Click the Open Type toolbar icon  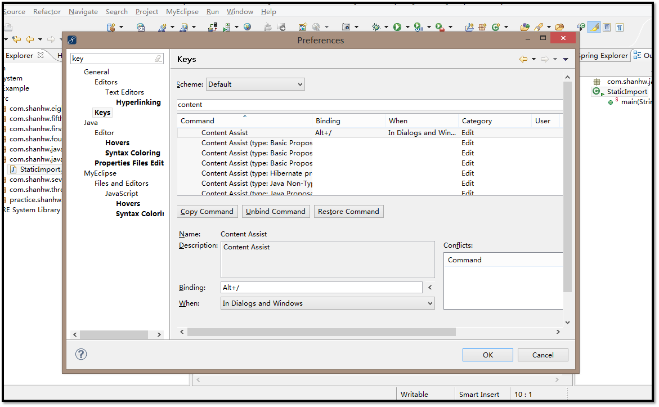coord(525,28)
